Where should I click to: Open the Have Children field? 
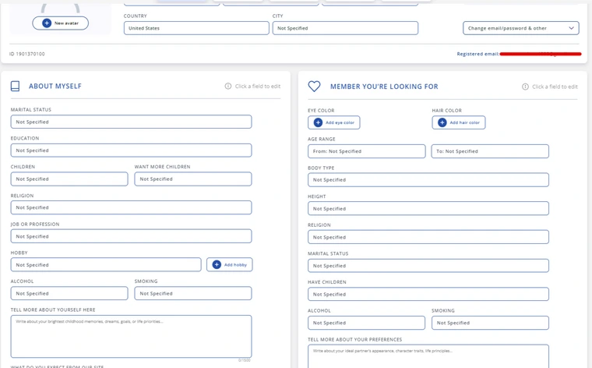428,294
